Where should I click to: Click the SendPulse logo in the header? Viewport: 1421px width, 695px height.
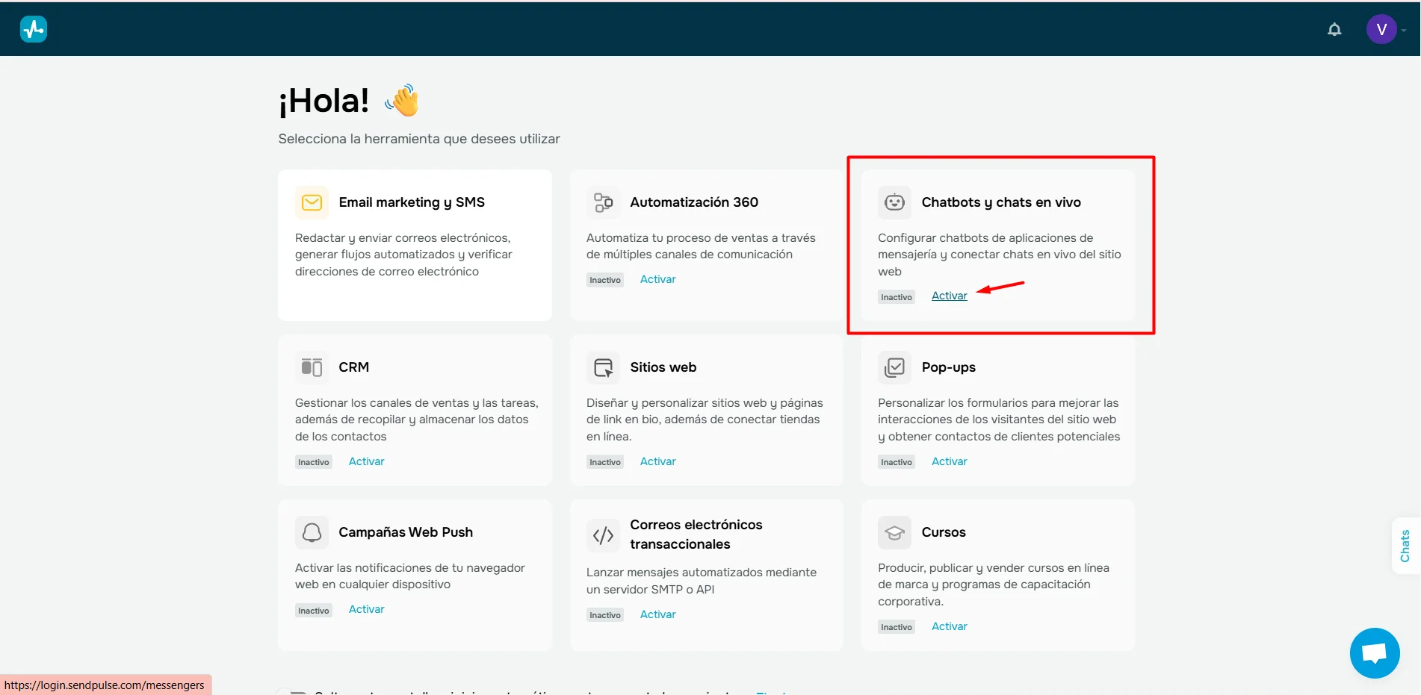click(34, 29)
